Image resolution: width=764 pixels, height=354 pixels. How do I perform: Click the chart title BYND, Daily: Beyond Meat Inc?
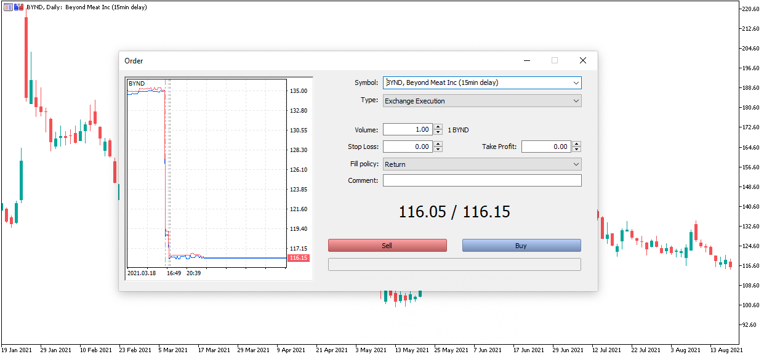click(x=86, y=7)
